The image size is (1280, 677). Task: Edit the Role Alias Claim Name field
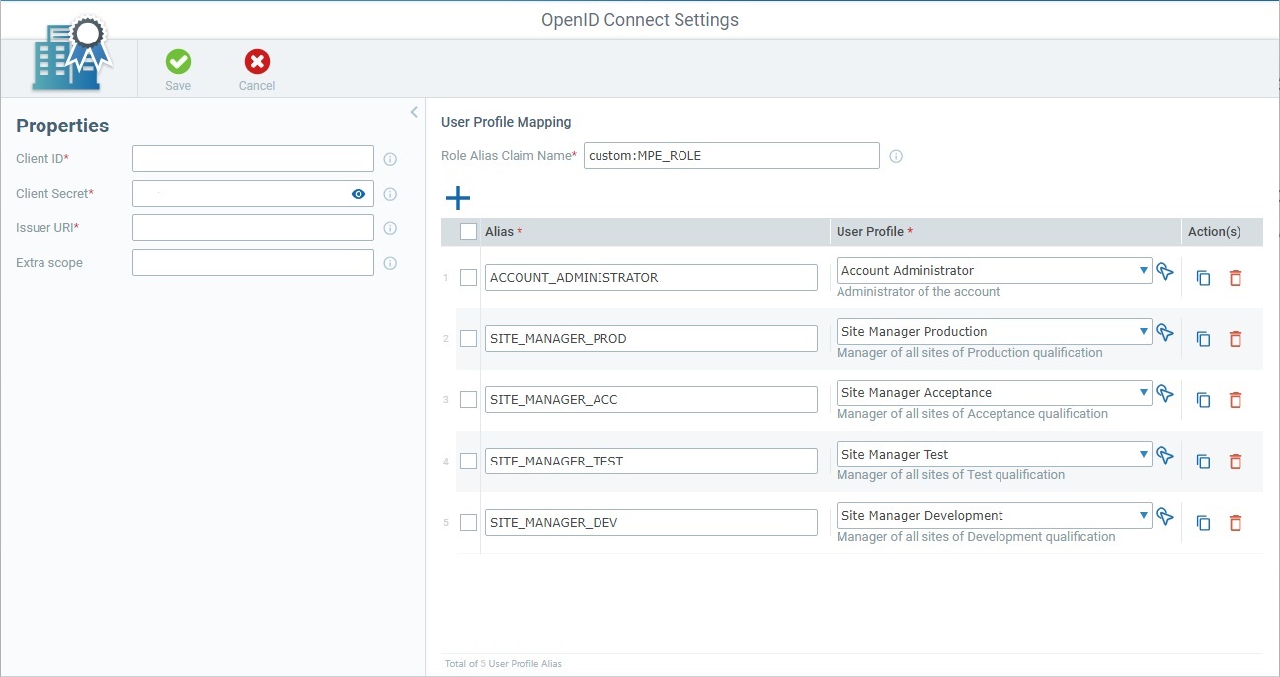tap(731, 156)
